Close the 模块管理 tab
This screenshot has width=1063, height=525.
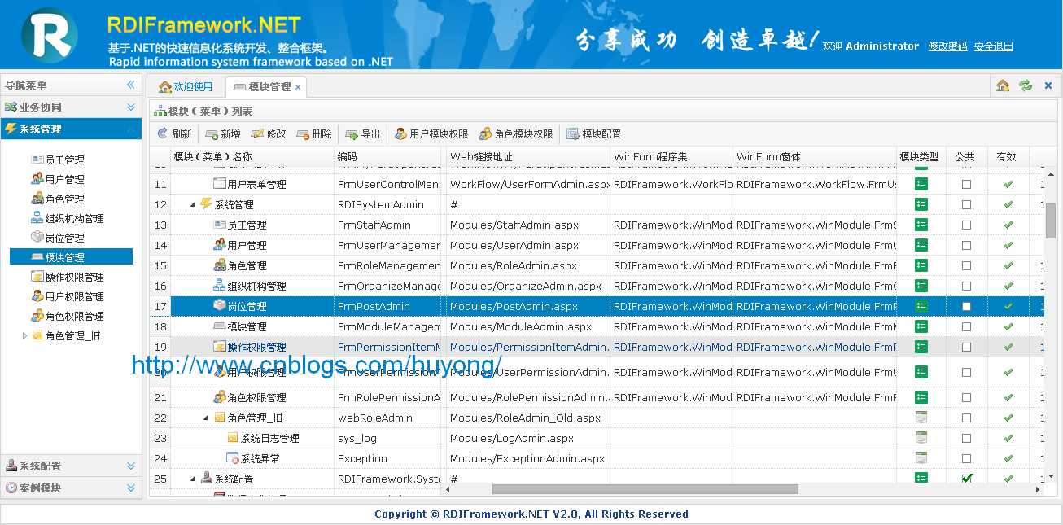[298, 87]
